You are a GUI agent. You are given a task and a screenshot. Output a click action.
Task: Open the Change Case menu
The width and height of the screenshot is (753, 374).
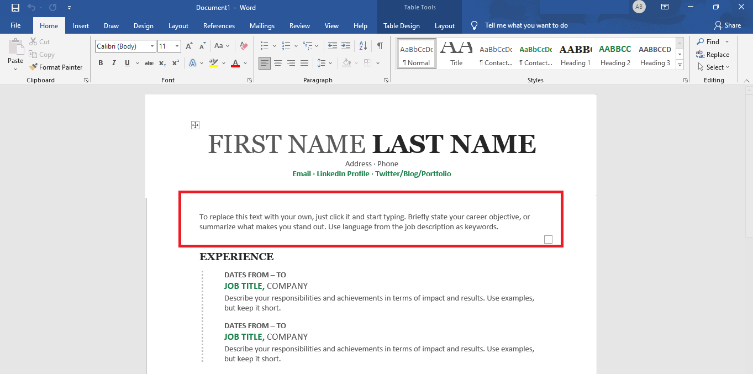pyautogui.click(x=222, y=46)
